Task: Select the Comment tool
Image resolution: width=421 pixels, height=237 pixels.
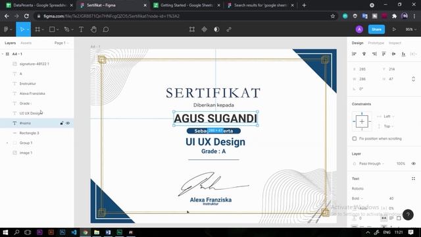Action: click(106, 29)
